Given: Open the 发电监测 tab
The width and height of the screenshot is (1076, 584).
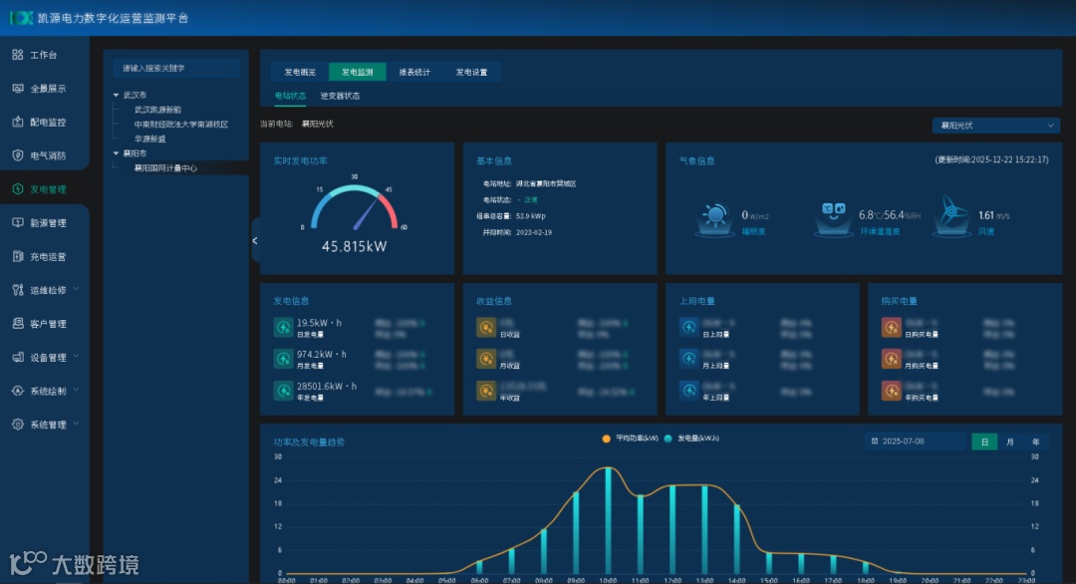Looking at the screenshot, I should 357,72.
